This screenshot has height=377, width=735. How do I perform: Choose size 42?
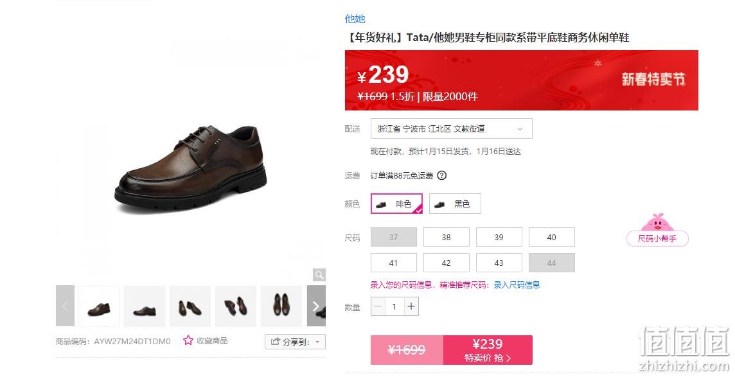[447, 263]
